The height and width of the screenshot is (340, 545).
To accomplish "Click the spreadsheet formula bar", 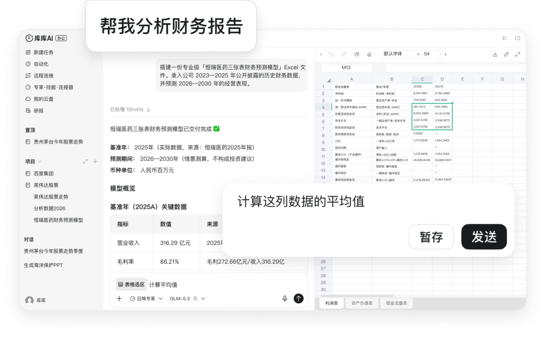I will pos(455,68).
